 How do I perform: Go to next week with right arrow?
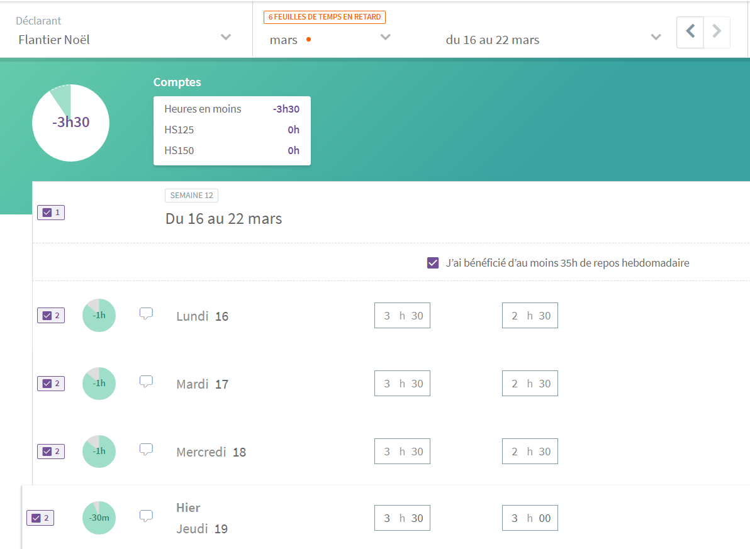pos(717,31)
